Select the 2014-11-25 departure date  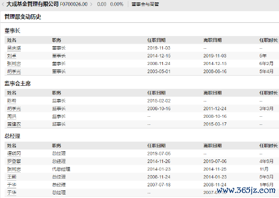(x=215, y=169)
